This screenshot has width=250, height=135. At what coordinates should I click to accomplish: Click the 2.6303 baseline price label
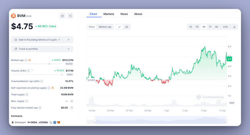(x=91, y=80)
